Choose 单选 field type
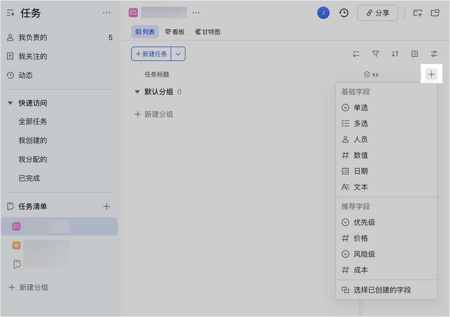 pyautogui.click(x=386, y=108)
